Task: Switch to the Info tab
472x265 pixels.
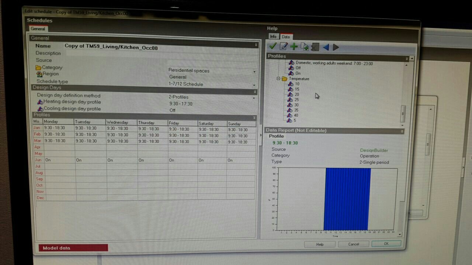Action: (x=273, y=36)
